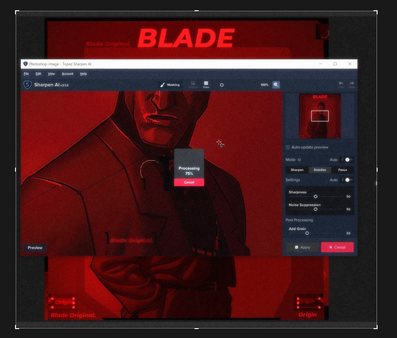Click the View layout icon

coord(206,85)
